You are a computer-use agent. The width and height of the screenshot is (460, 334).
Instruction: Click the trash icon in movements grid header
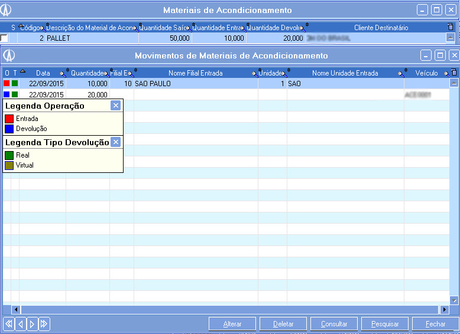click(x=453, y=73)
